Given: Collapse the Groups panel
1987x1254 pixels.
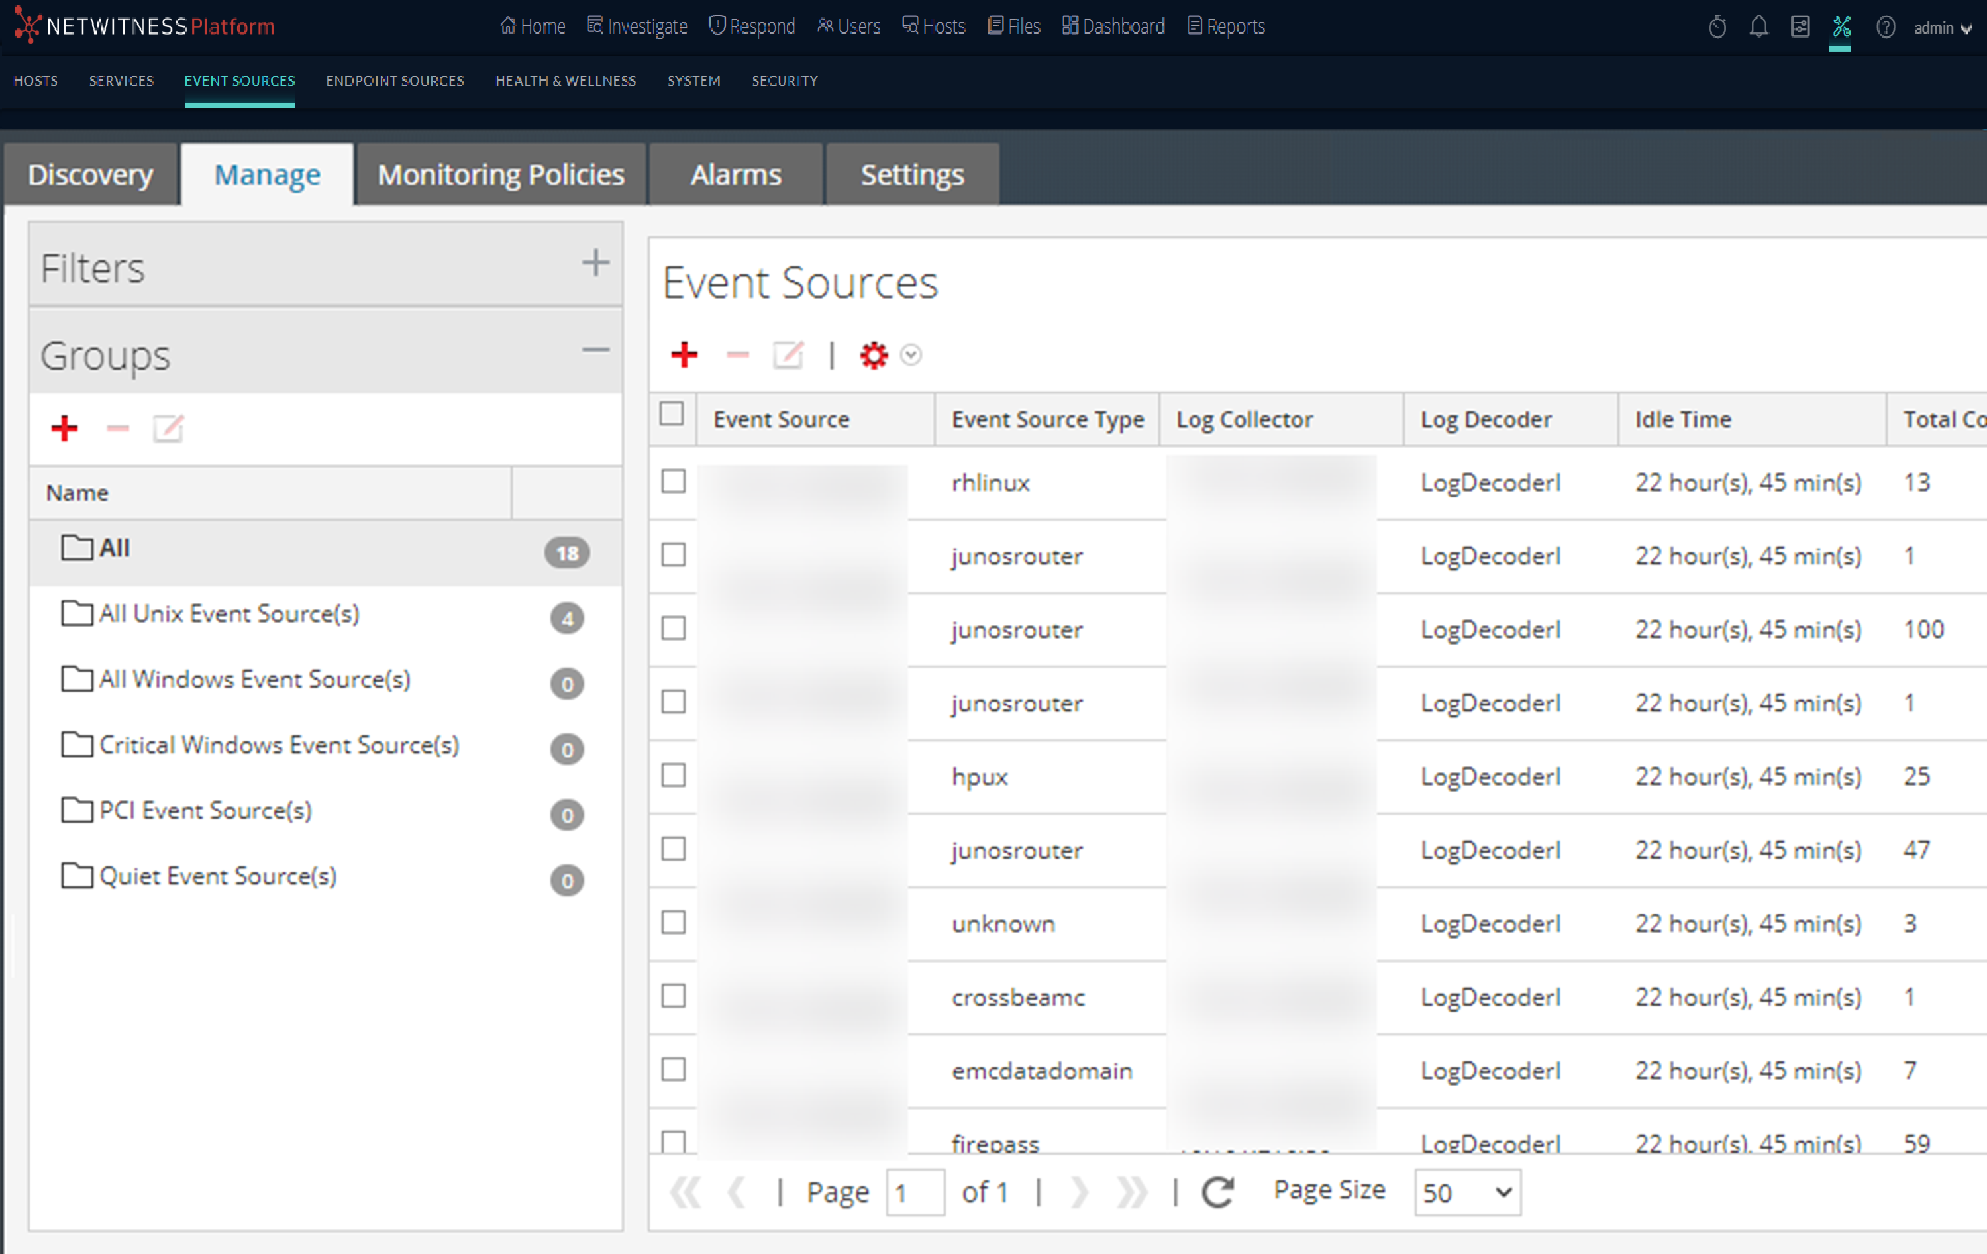Looking at the screenshot, I should pyautogui.click(x=595, y=351).
